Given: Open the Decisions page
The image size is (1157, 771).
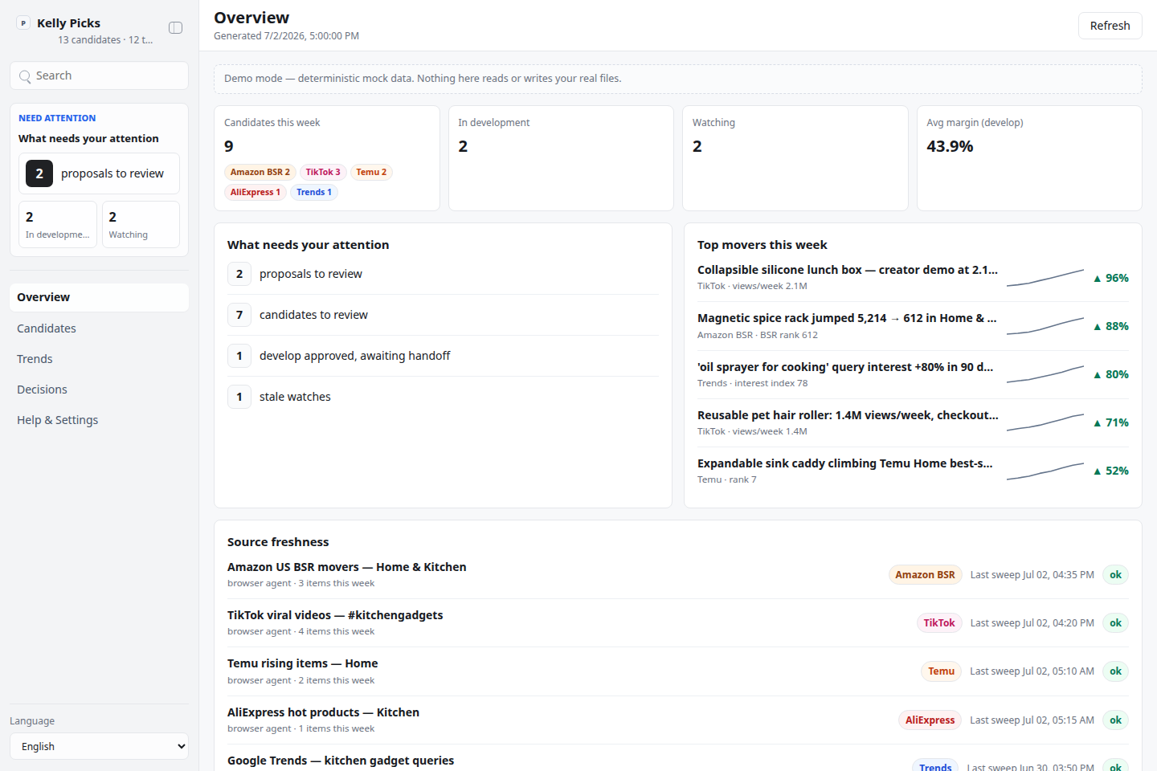Looking at the screenshot, I should 99,390.
